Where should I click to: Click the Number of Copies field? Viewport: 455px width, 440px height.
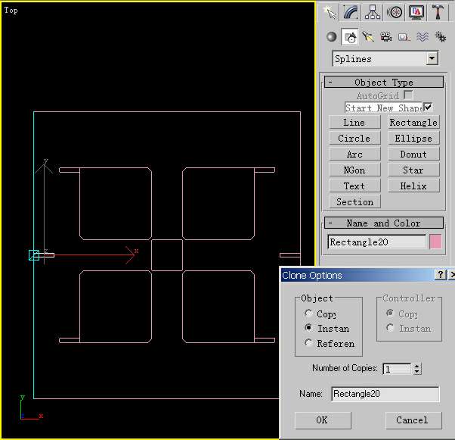(397, 369)
